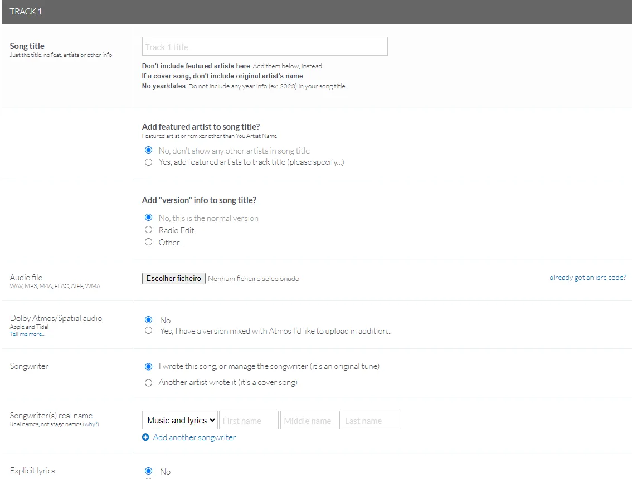
Task: Click 'Just the title, no feat. artists' hint
Action: click(x=61, y=55)
